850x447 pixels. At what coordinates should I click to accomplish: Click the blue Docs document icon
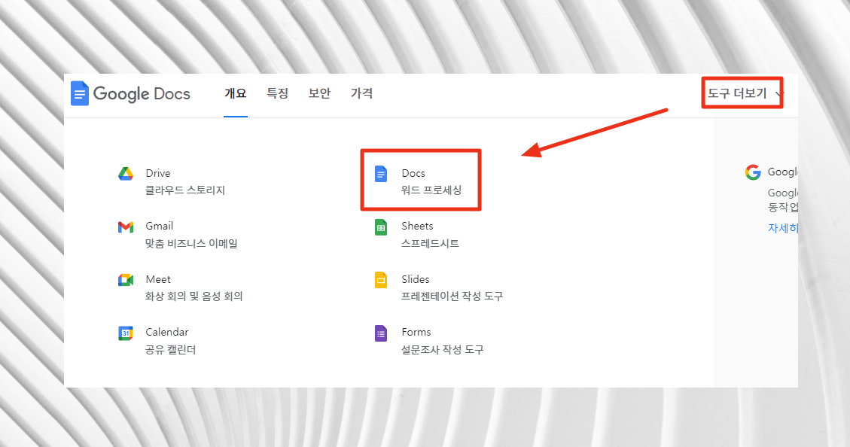381,174
